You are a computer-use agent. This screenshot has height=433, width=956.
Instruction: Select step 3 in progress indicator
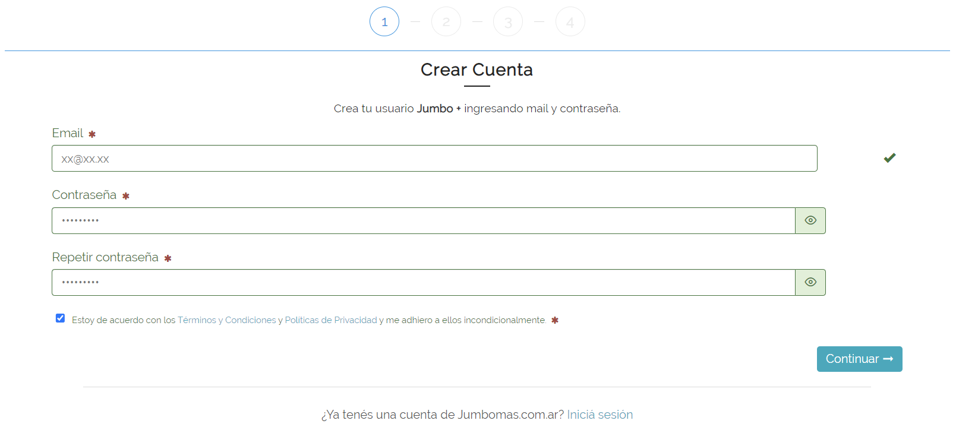pyautogui.click(x=508, y=22)
